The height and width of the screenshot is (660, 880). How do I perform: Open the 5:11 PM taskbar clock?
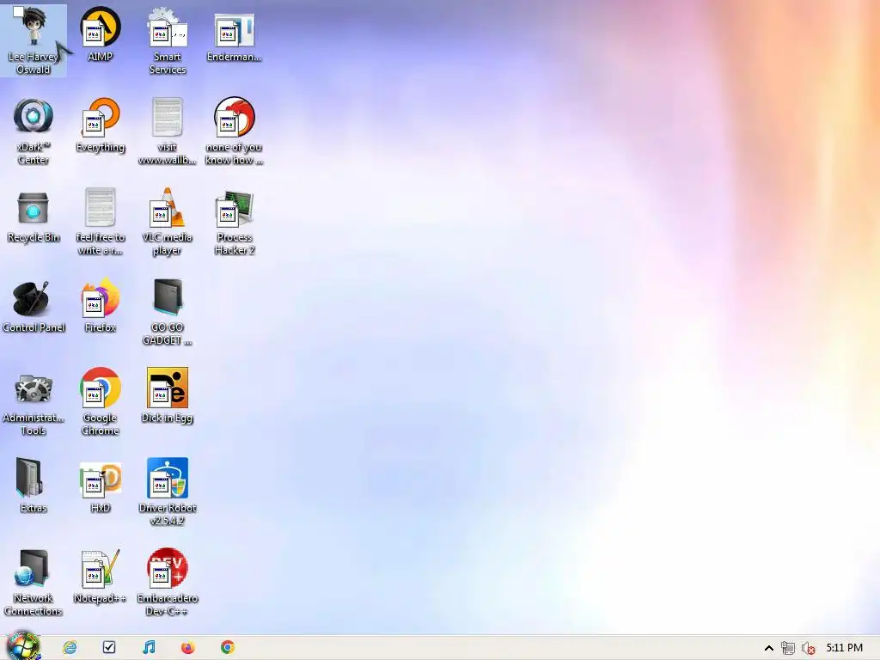[x=844, y=648]
